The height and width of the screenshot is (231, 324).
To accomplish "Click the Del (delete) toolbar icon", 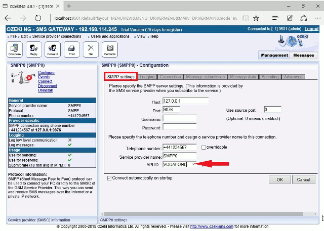I will 91,50.
